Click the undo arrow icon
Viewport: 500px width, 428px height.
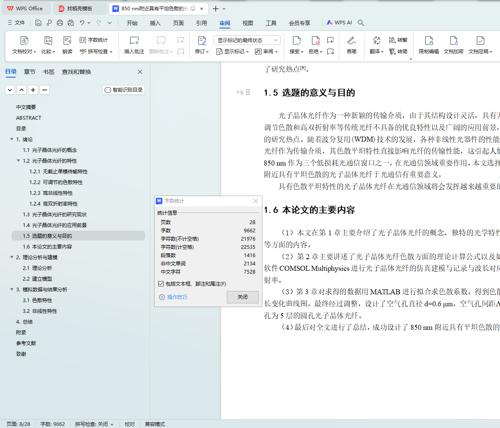[82, 23]
